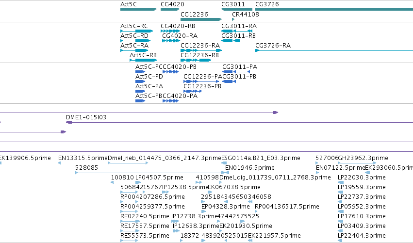
Task: Open the CG3011-RB transcript label
Action: 238,36
